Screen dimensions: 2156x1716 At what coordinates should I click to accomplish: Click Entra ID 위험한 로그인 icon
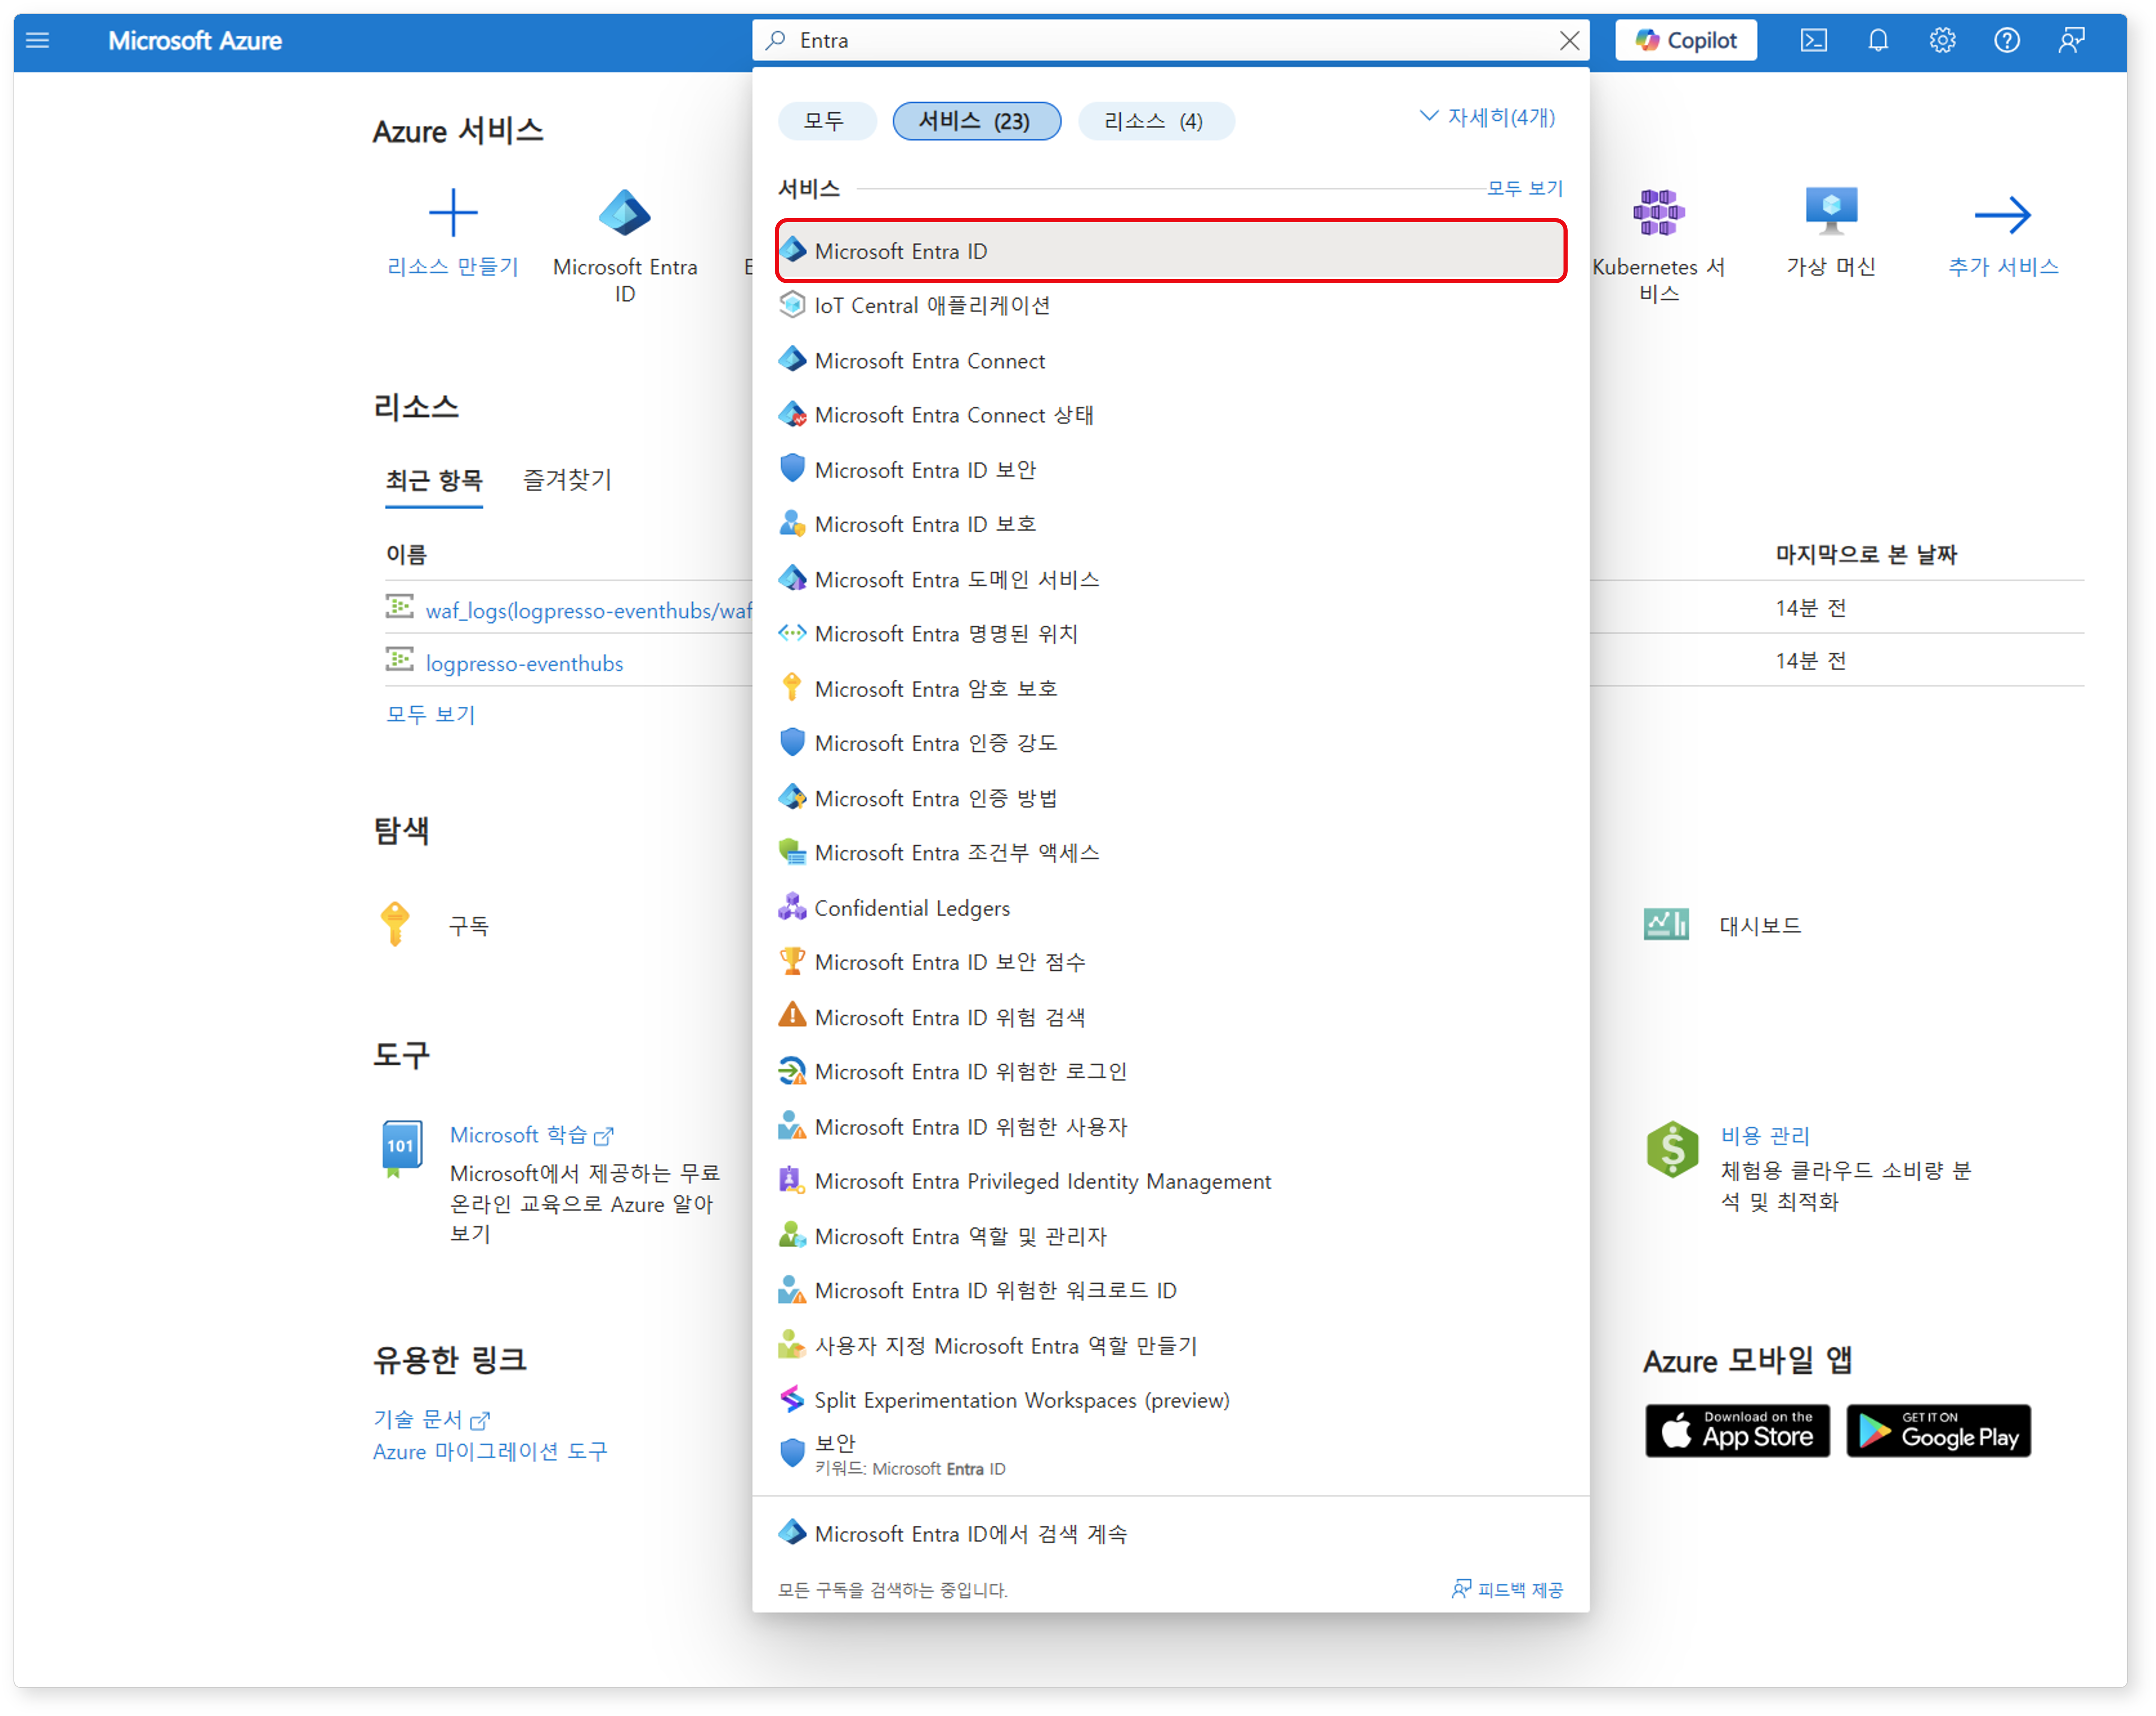click(x=792, y=1071)
